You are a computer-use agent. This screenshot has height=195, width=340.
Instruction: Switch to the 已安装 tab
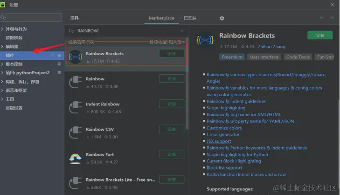[190, 18]
